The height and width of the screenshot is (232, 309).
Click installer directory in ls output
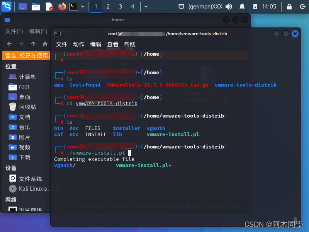tap(127, 128)
